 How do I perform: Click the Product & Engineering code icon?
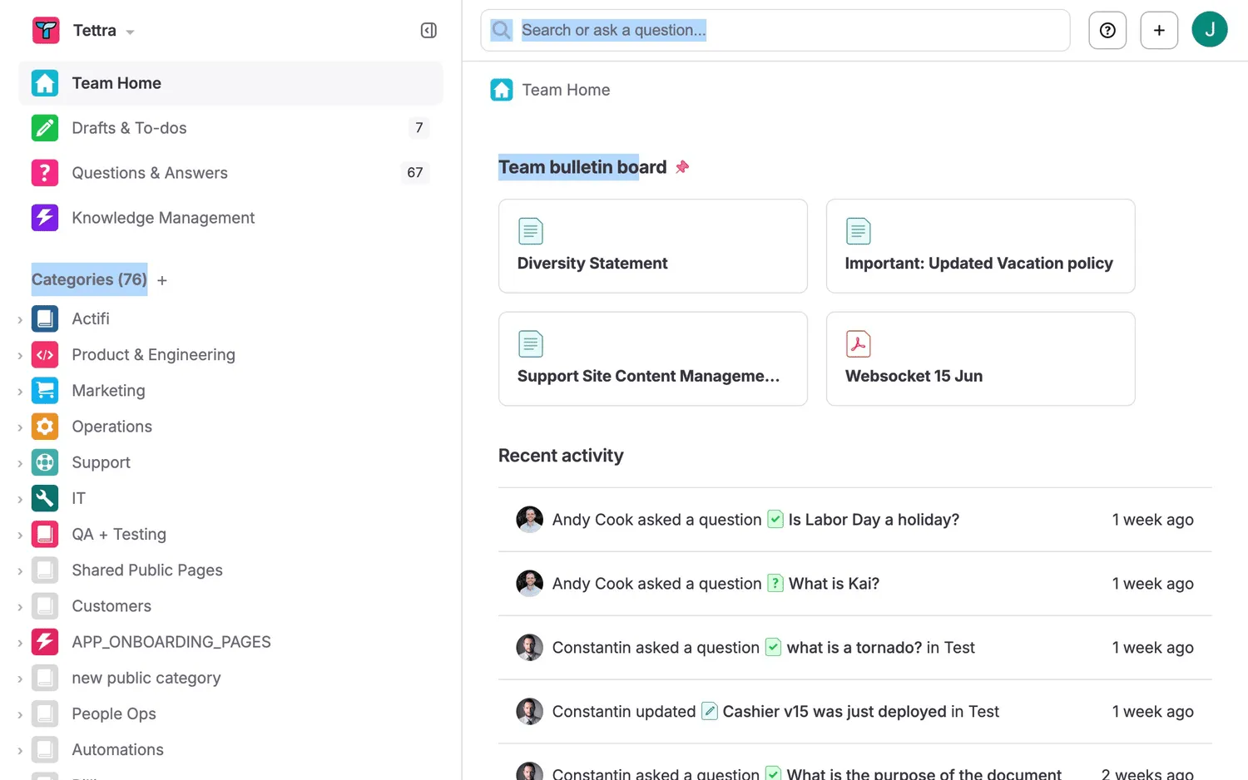(45, 355)
